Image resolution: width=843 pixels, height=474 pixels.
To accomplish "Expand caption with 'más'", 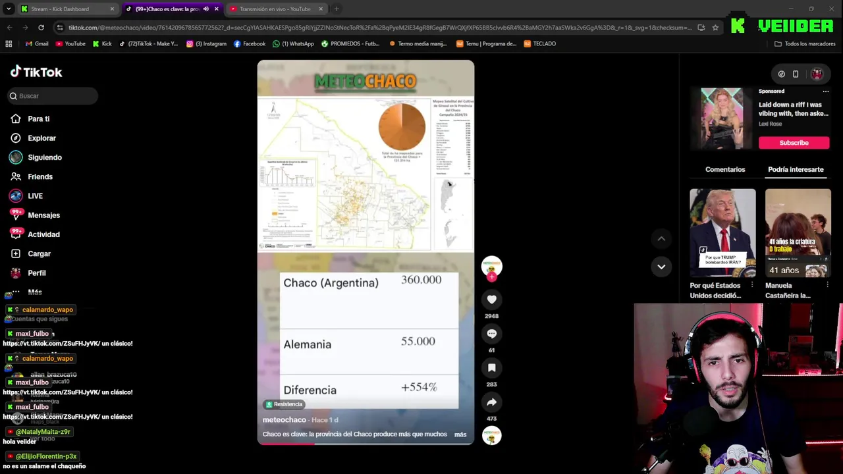I will (460, 434).
